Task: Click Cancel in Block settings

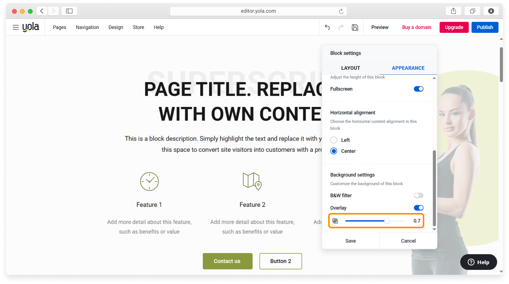Action: click(408, 241)
